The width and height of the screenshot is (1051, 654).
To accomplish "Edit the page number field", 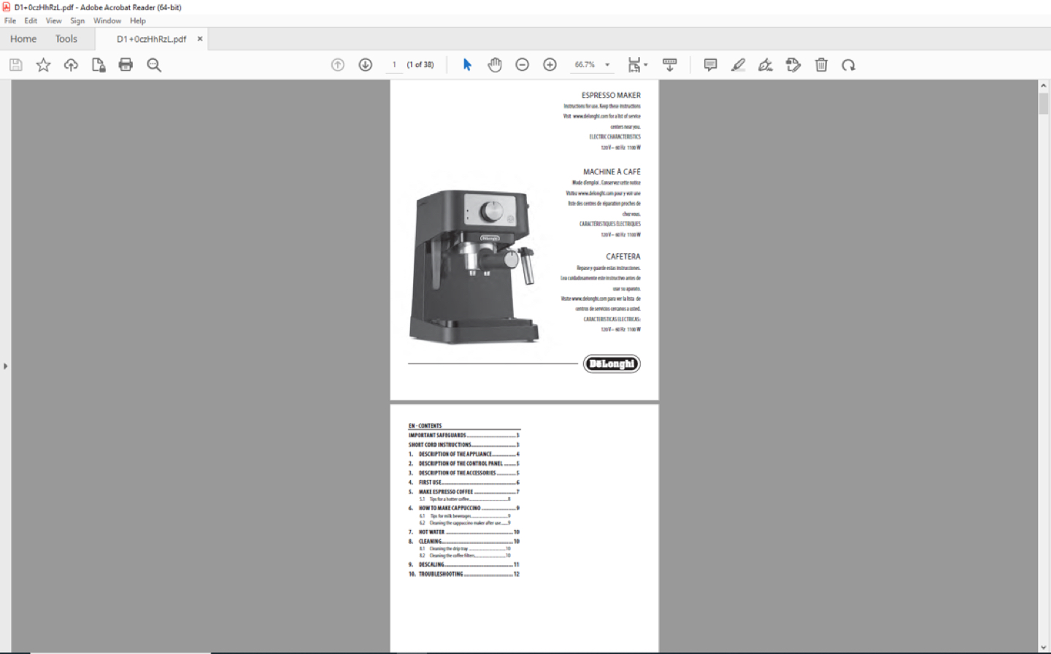I will point(394,64).
